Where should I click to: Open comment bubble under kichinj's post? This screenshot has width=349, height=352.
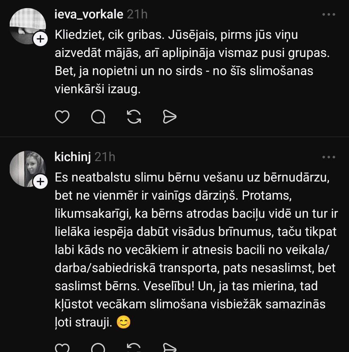[98, 348]
